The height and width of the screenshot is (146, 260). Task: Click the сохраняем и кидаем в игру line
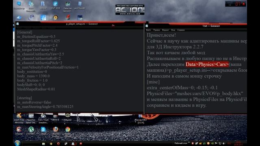[176, 105]
